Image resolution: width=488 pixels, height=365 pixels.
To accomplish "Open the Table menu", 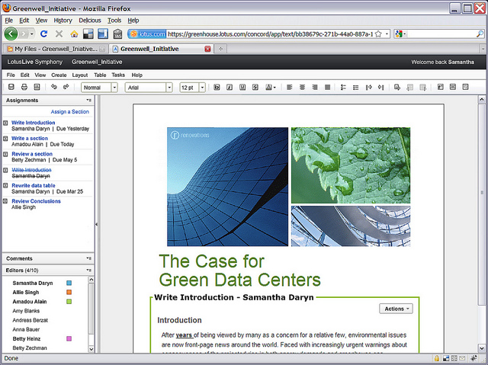I will pos(100,75).
